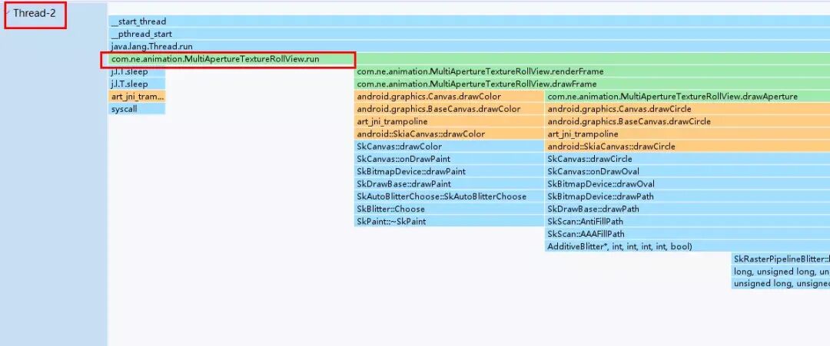Screen dimensions: 830x346
Task: Click the frame starting 'unsigned long, unsigne'
Action: (x=781, y=284)
